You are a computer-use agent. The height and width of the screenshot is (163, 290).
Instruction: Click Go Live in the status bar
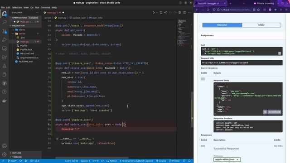[161, 161]
